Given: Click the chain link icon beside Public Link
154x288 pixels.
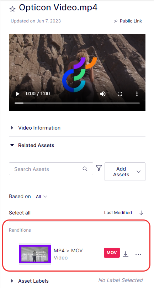Looking at the screenshot, I should (x=115, y=21).
